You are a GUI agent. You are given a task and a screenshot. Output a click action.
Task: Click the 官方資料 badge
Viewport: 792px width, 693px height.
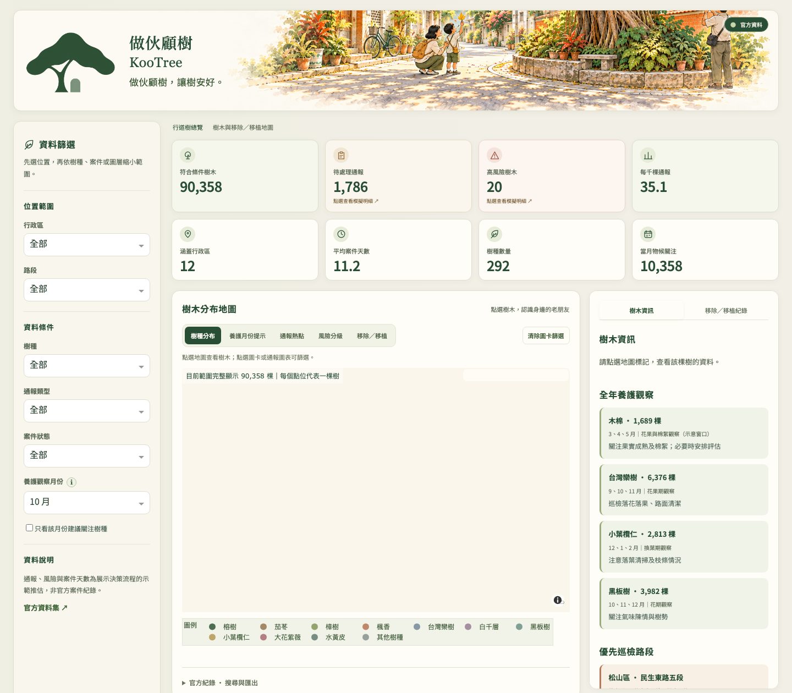[x=746, y=25]
